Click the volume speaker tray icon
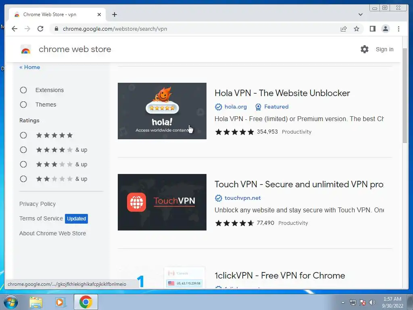The height and width of the screenshot is (310, 413). (372, 302)
